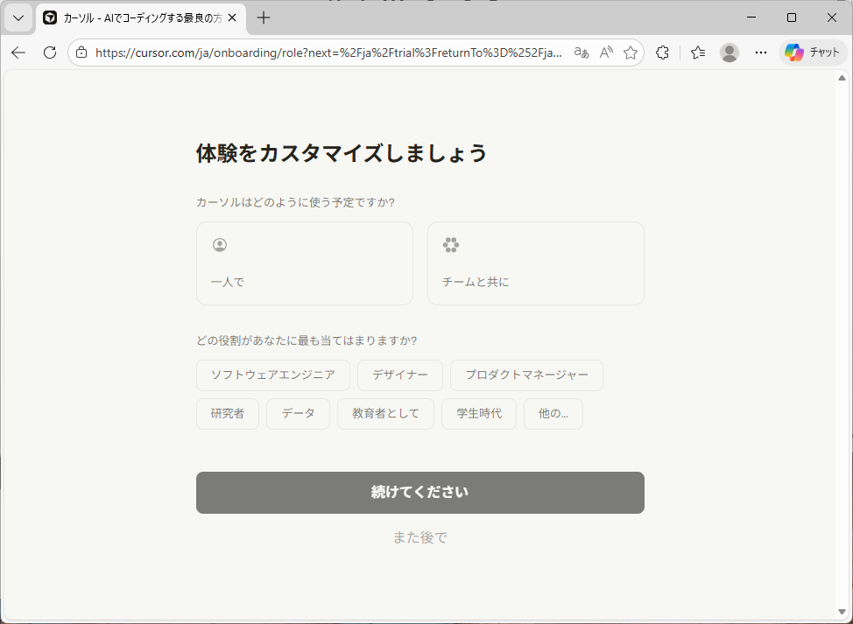Open the browser extensions icon
This screenshot has width=853, height=624.
pos(663,53)
